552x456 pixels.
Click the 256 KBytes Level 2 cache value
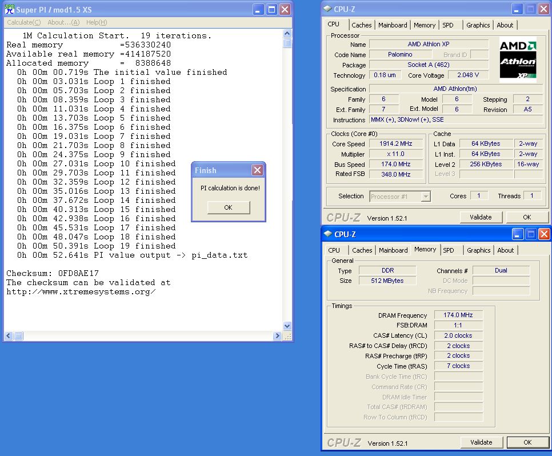(x=486, y=164)
